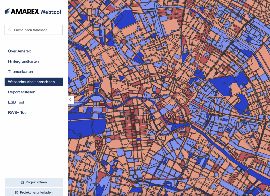
Task: Click the file icon on Projekt öffnen
Action: 22,182
